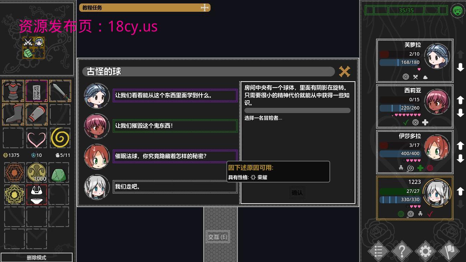The height and width of the screenshot is (262, 466).
Task: Click the boot equipment icon
Action: [13, 114]
